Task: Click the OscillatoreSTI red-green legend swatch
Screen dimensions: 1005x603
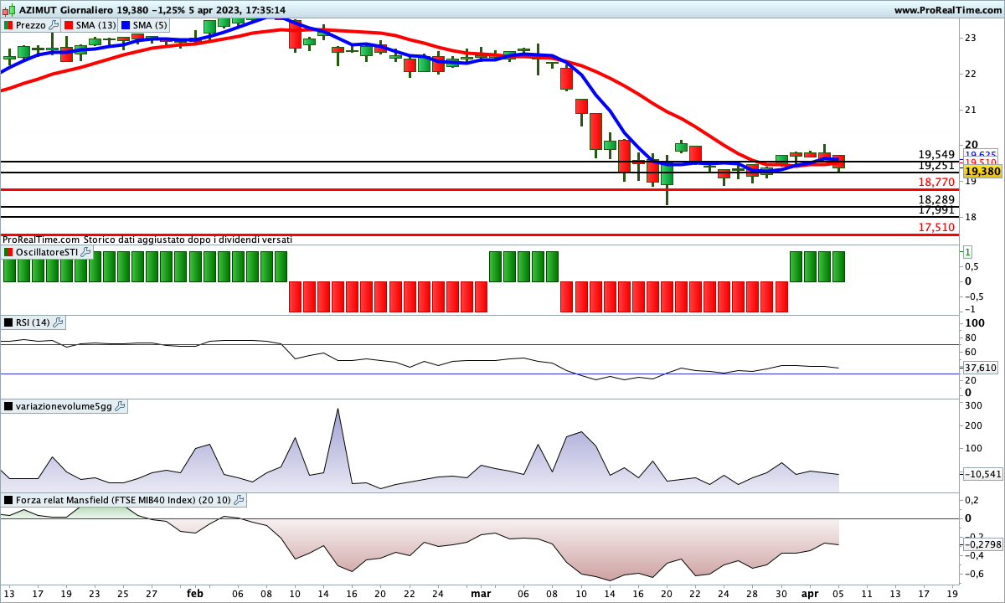Action: (8, 251)
